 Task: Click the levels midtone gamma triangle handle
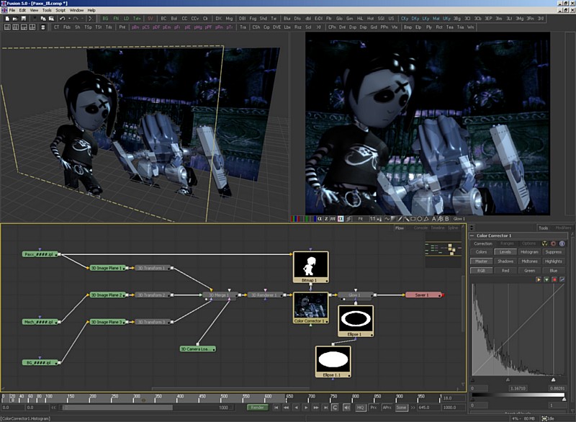[x=508, y=380]
